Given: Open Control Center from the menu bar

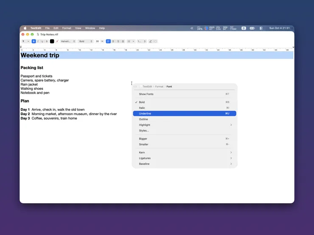Looking at the screenshot, I should (x=261, y=28).
